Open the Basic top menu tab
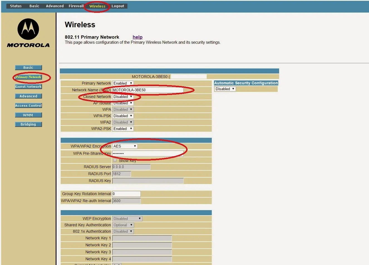 pyautogui.click(x=35, y=6)
